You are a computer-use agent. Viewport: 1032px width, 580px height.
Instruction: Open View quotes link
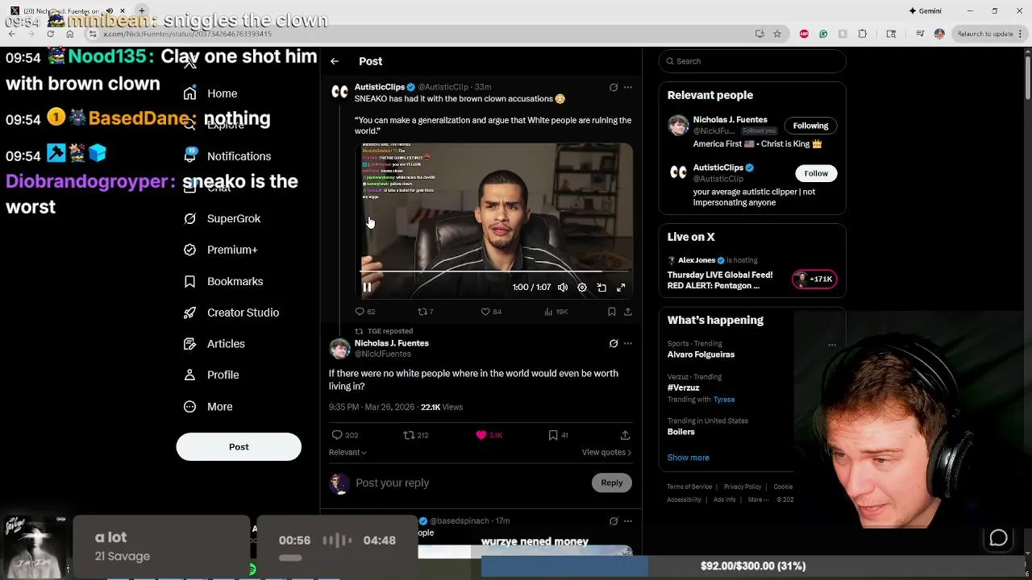606,453
